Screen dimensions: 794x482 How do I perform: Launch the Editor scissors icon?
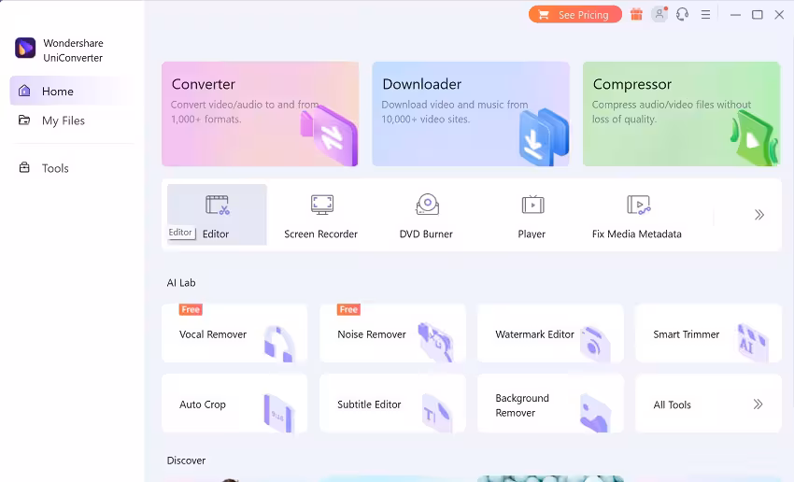[x=218, y=206]
